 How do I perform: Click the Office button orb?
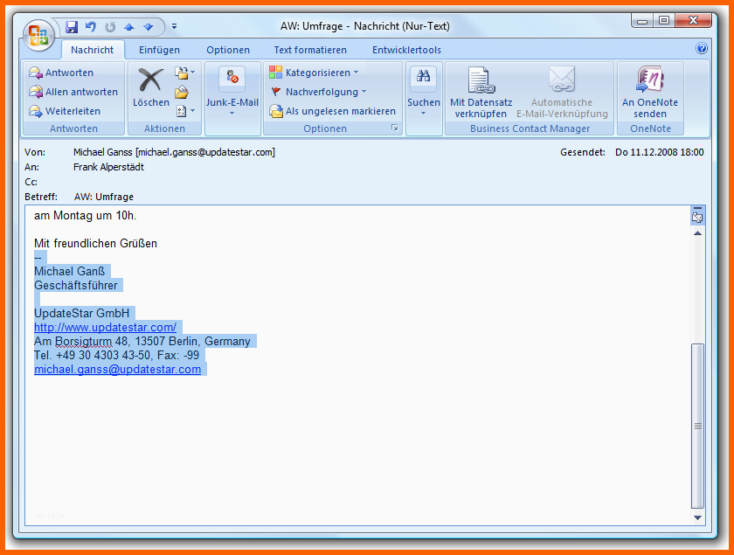click(x=38, y=36)
